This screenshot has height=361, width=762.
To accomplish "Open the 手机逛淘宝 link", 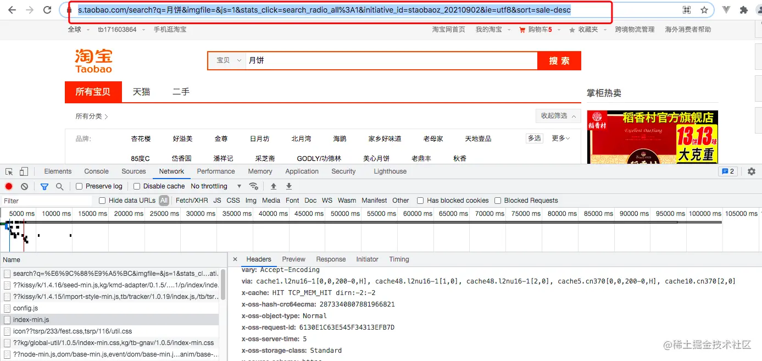I will (x=170, y=30).
